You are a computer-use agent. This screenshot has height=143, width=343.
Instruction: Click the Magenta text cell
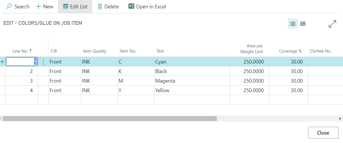[x=192, y=81]
